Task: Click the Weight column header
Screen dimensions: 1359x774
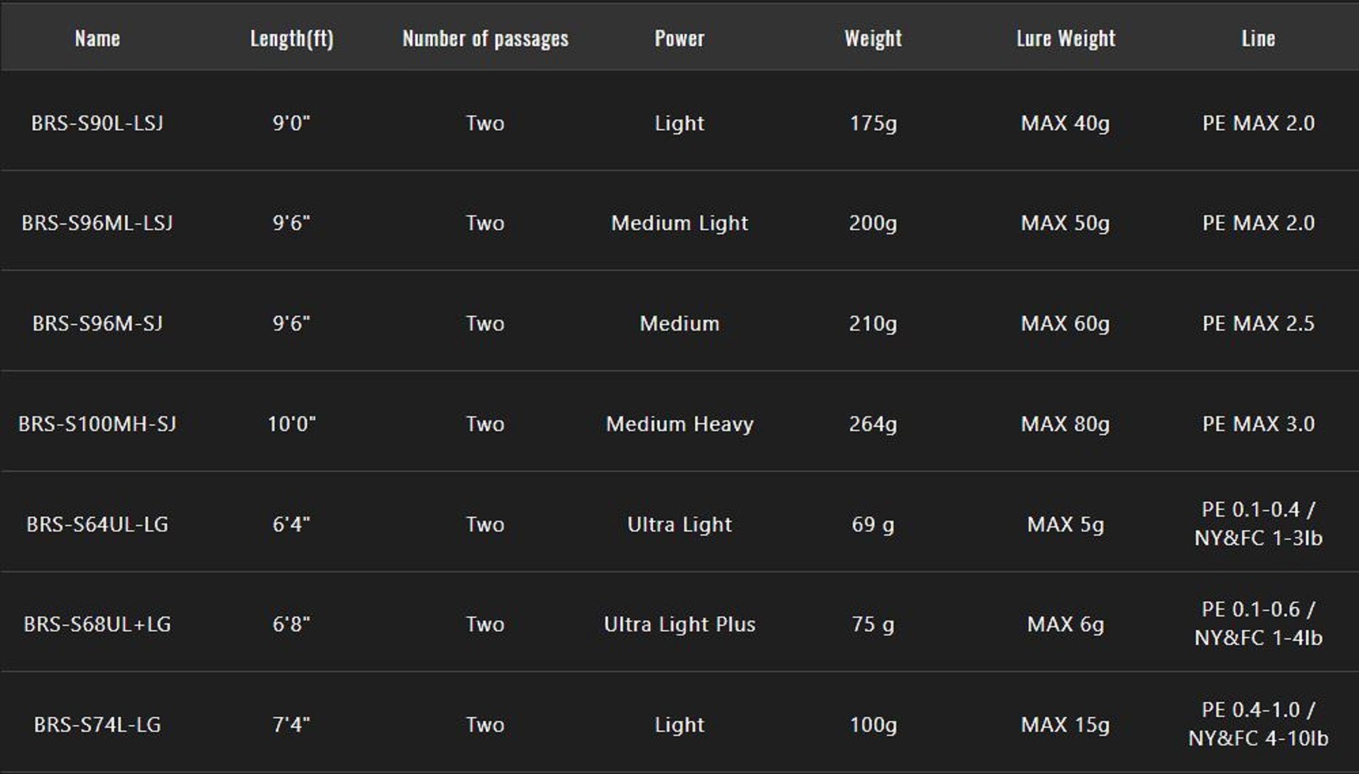Action: (x=873, y=39)
